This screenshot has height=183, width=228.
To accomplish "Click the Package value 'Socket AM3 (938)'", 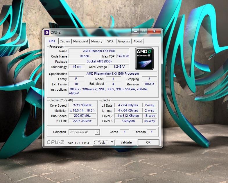I will click(99, 61).
